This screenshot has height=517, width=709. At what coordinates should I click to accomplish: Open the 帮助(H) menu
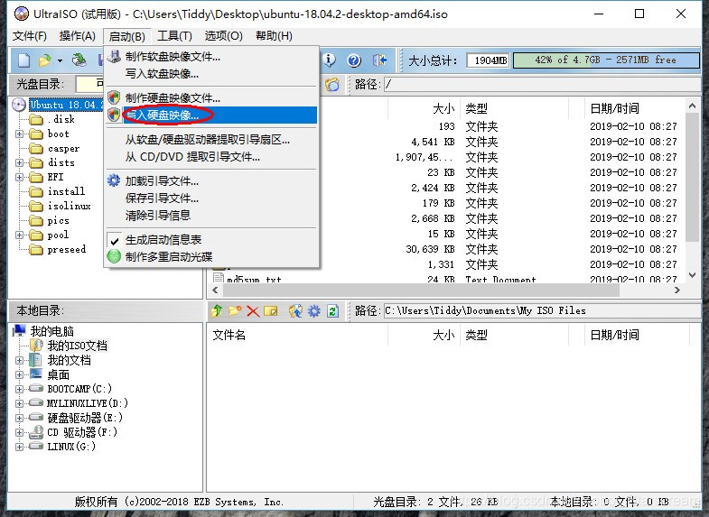tap(274, 36)
